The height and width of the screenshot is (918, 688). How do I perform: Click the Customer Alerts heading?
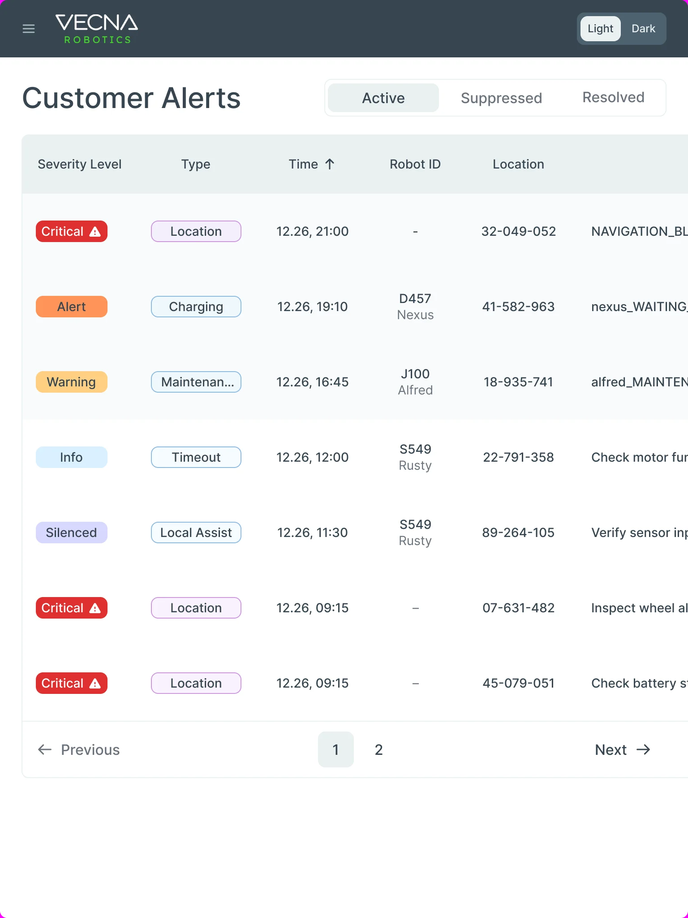[x=132, y=98]
